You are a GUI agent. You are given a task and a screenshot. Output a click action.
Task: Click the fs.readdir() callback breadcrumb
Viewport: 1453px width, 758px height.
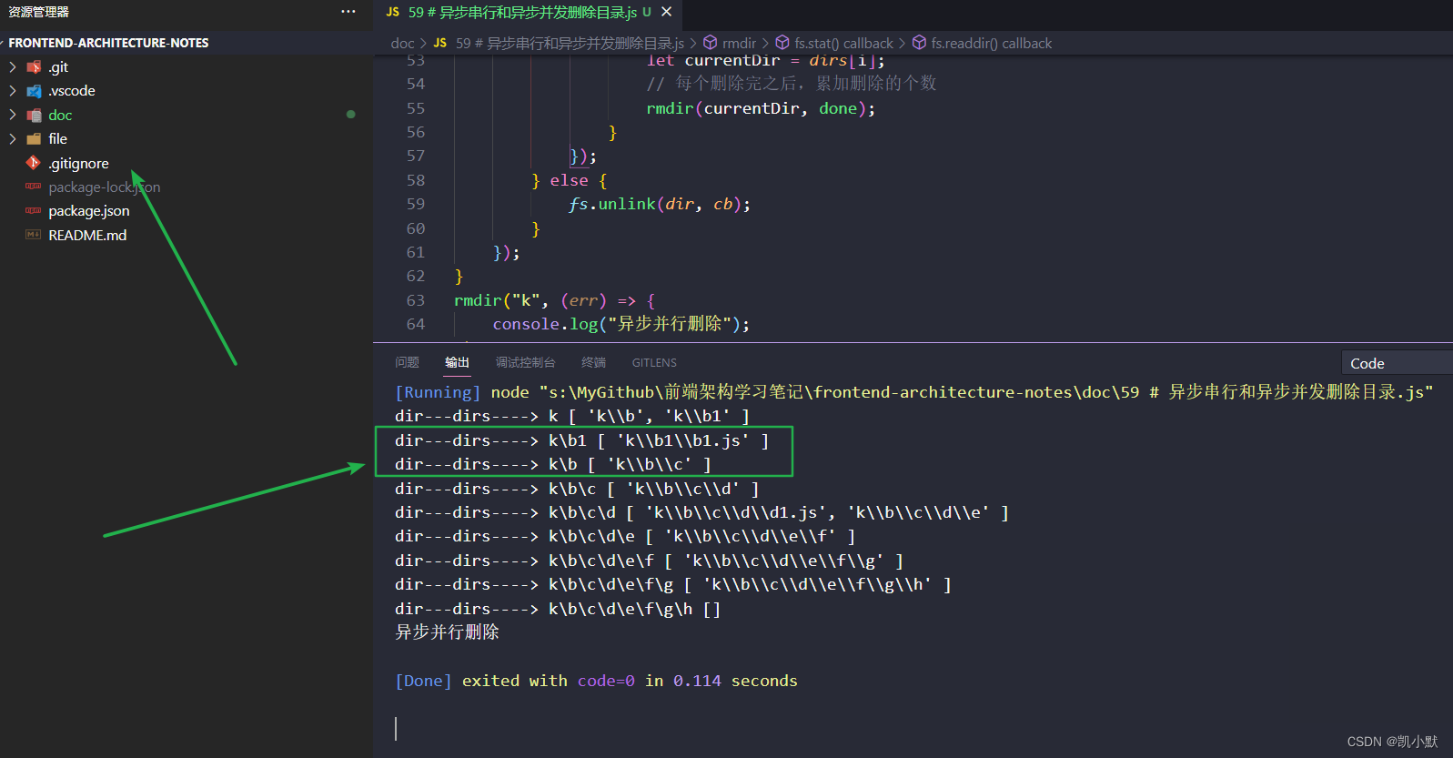point(991,43)
